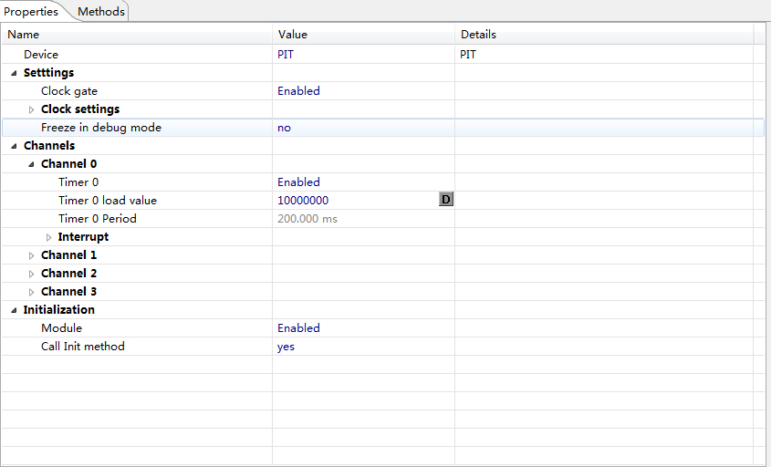Select the Properties tab
This screenshot has width=771, height=467.
(x=31, y=11)
